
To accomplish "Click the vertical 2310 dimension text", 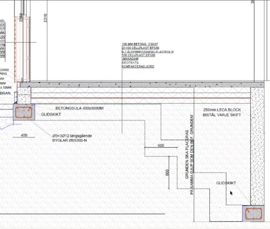I will (45, 18).
